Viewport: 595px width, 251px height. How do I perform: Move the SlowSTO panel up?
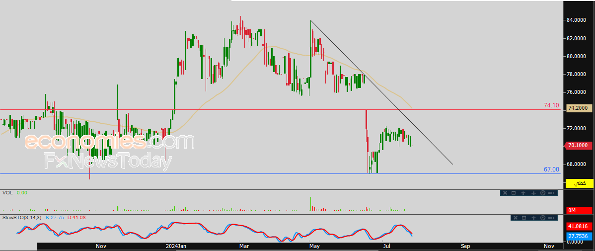[533, 218]
